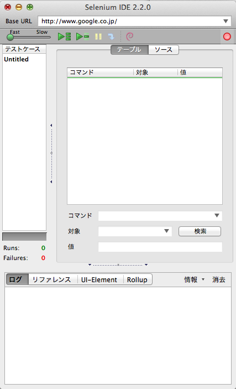Switch to the ソース tab
Image resolution: width=236 pixels, height=389 pixels.
point(164,50)
